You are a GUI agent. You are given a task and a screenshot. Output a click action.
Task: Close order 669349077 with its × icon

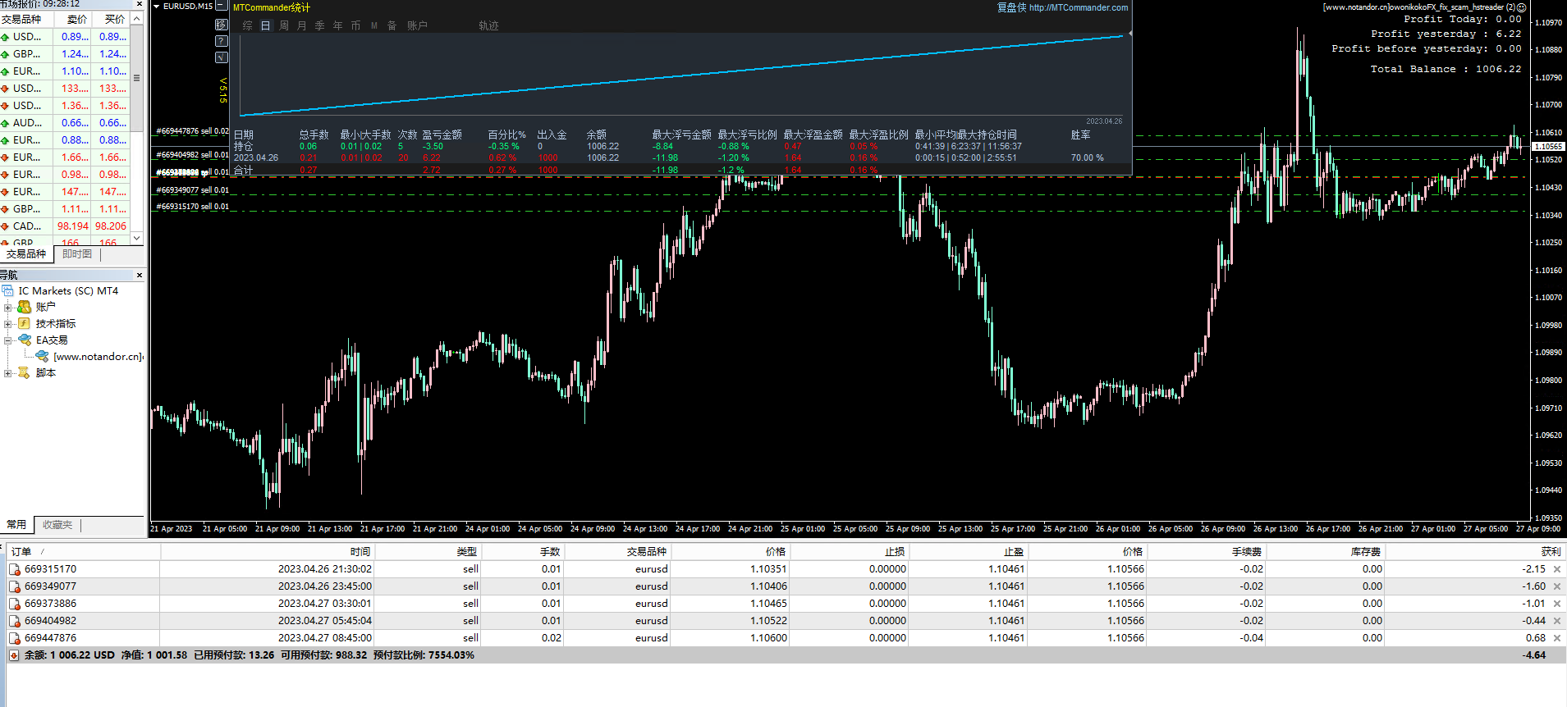coord(1557,586)
